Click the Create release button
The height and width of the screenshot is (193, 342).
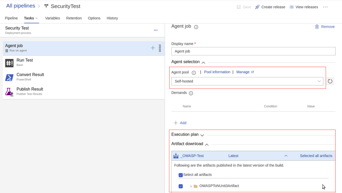[270, 7]
